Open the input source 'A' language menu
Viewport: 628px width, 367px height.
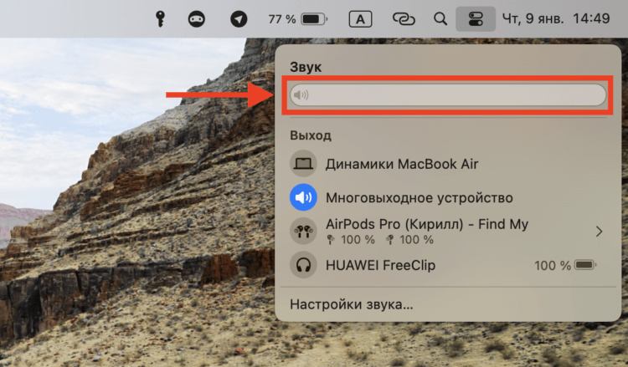point(360,19)
